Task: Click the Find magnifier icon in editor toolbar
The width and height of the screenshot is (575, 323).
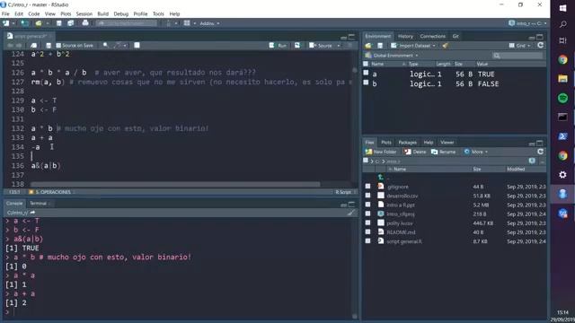Action: click(x=106, y=46)
